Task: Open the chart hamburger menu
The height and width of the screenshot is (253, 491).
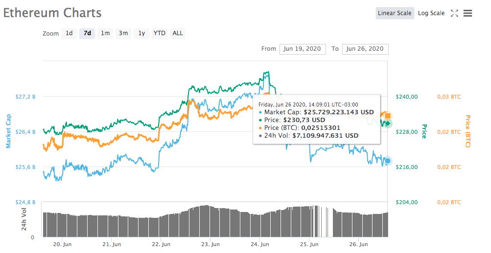Action: pyautogui.click(x=468, y=13)
